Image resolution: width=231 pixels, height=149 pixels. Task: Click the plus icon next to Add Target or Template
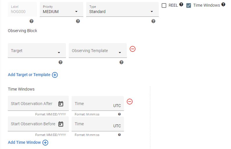55,75
